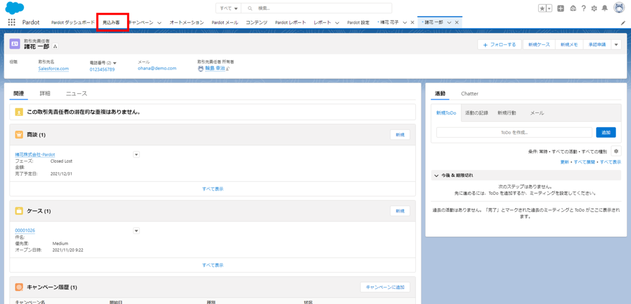
Task: Click the フォローする button
Action: pyautogui.click(x=500, y=45)
